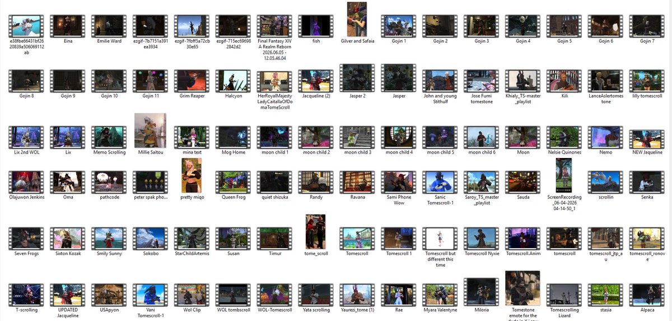Click the Smily Sunny video thumbnail

108,238
